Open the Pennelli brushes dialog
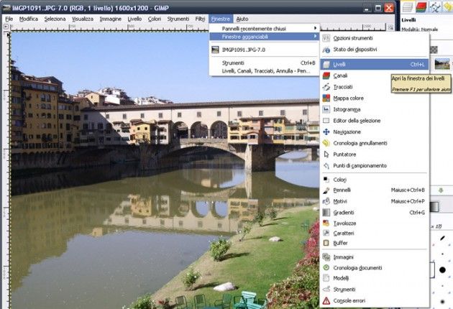453x309 pixels. tap(375, 190)
